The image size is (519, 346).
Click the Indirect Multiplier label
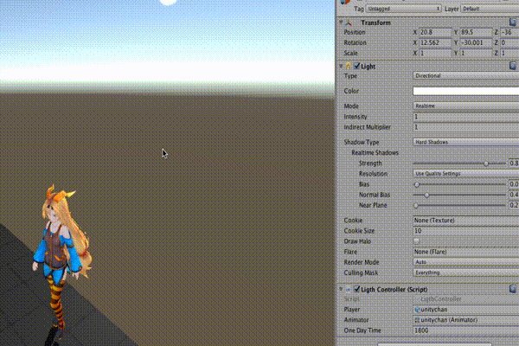click(367, 127)
